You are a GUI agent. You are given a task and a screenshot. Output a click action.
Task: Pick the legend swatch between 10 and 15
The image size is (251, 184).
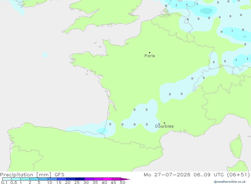(52, 179)
